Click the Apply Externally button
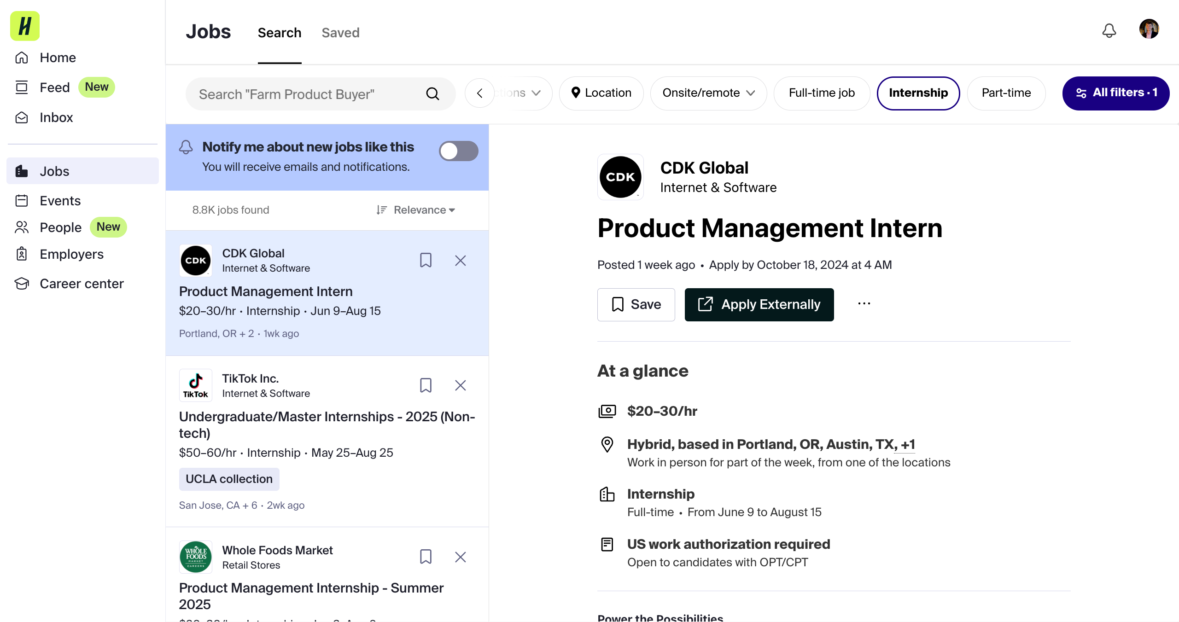This screenshot has height=622, width=1179. [759, 304]
